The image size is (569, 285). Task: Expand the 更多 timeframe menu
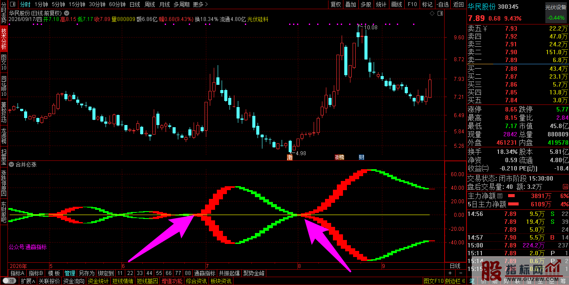[201, 4]
